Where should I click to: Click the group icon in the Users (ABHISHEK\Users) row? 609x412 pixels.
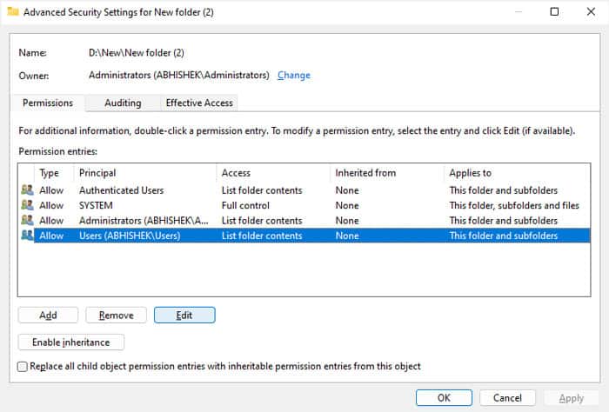(x=27, y=236)
